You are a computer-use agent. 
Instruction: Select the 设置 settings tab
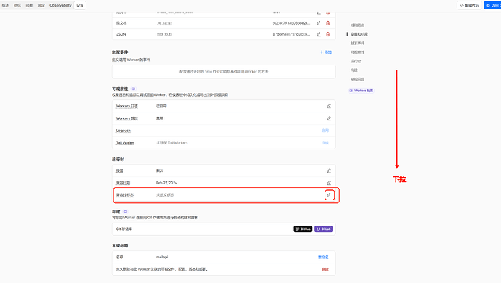pos(80,5)
